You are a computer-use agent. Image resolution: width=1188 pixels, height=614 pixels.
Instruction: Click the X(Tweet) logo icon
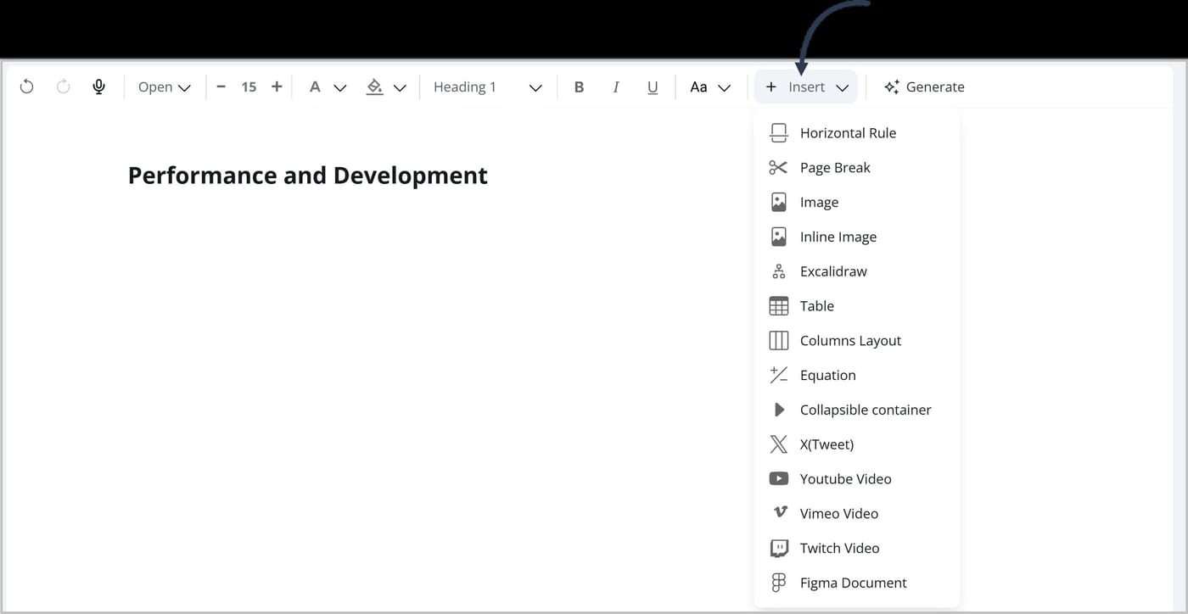coord(778,444)
